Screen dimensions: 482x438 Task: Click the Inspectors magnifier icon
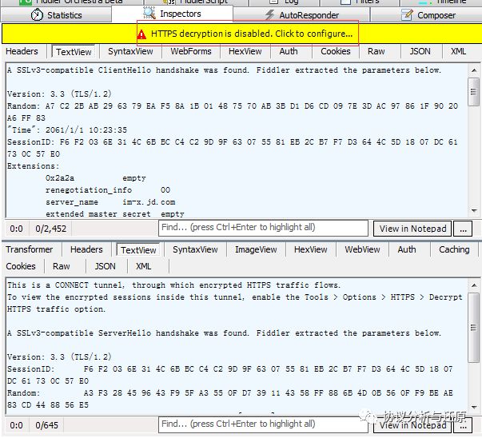coord(149,13)
